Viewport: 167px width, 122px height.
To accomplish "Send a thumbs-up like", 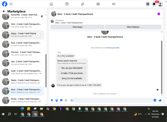I will tap(160, 100).
